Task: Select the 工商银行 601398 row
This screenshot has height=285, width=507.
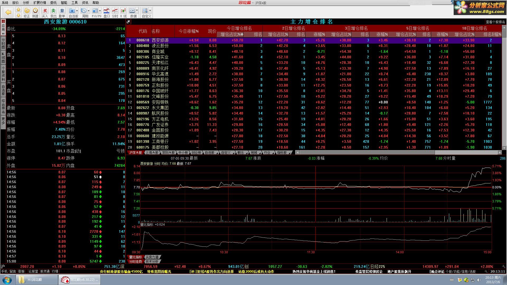Action: coord(314,141)
